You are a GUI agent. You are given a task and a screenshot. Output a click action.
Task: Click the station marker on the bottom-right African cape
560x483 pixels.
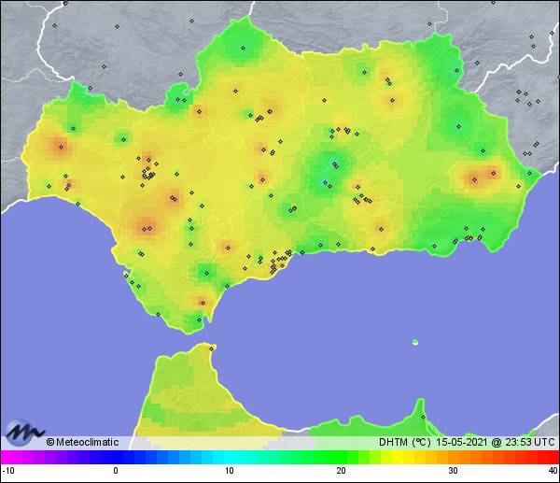pos(423,418)
